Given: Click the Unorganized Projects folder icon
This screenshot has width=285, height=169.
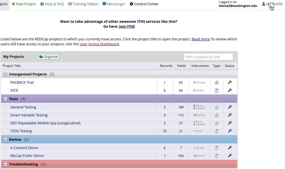Looking at the screenshot, I should click(6, 74).
